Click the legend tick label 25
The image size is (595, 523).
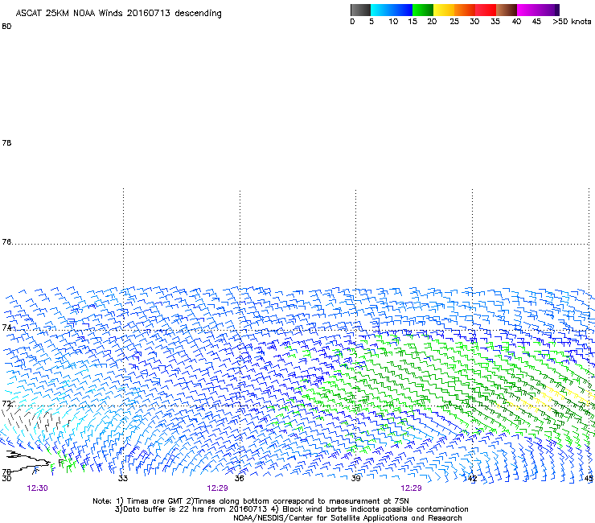pyautogui.click(x=454, y=22)
